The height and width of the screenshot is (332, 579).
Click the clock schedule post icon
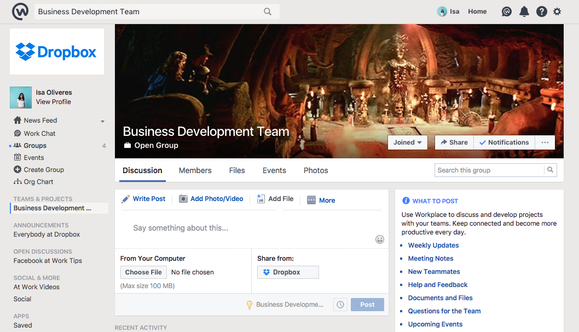click(x=340, y=305)
